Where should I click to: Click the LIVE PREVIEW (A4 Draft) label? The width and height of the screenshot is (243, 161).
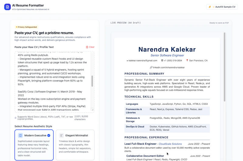[x=126, y=23]
